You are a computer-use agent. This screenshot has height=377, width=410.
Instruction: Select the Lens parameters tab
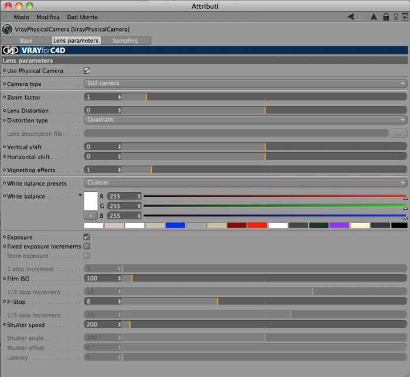click(76, 40)
